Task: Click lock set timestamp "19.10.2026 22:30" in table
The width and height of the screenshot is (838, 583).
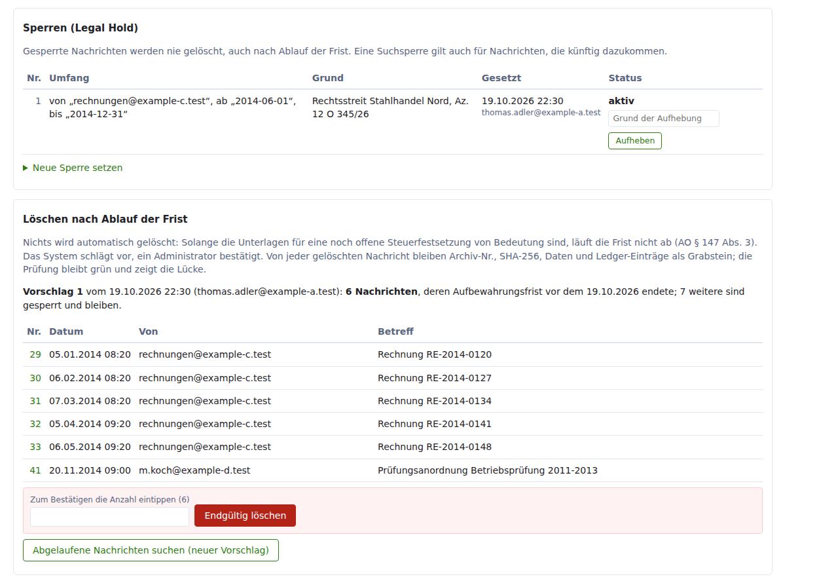Action: 522,101
